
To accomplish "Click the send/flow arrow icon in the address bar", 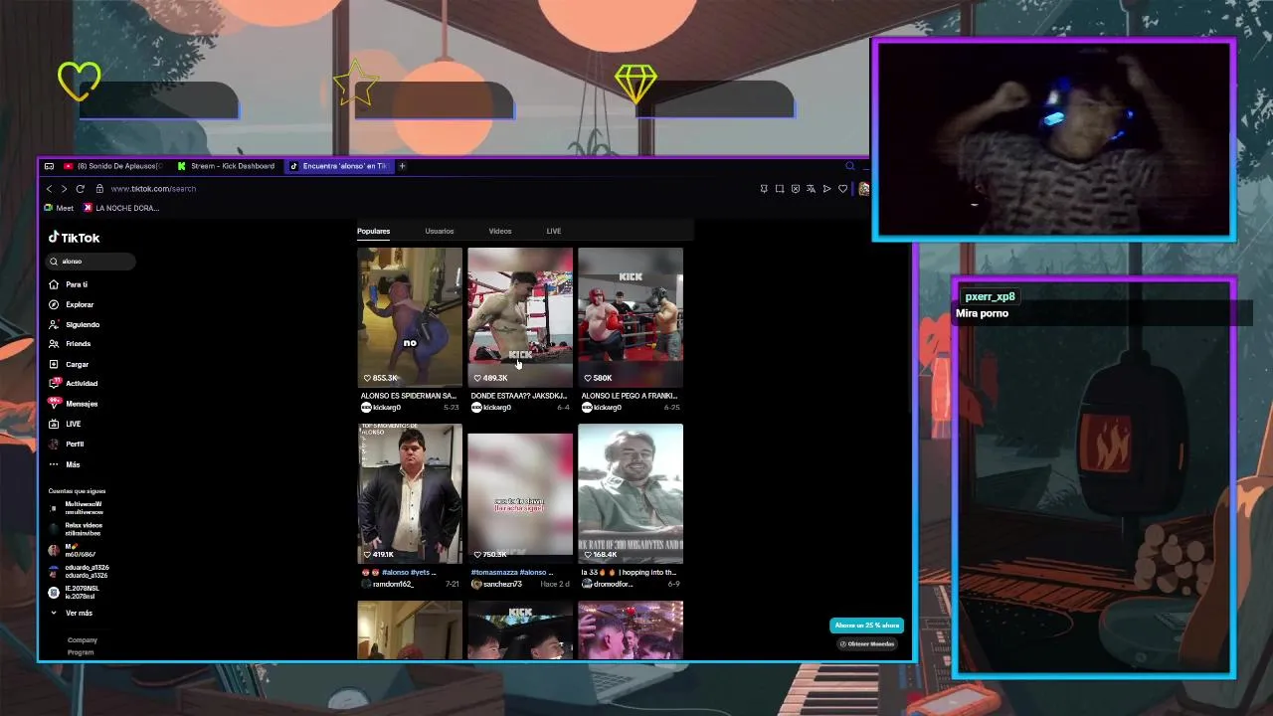I will click(x=826, y=189).
